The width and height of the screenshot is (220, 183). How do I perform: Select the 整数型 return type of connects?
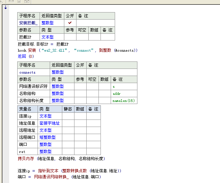(58, 72)
